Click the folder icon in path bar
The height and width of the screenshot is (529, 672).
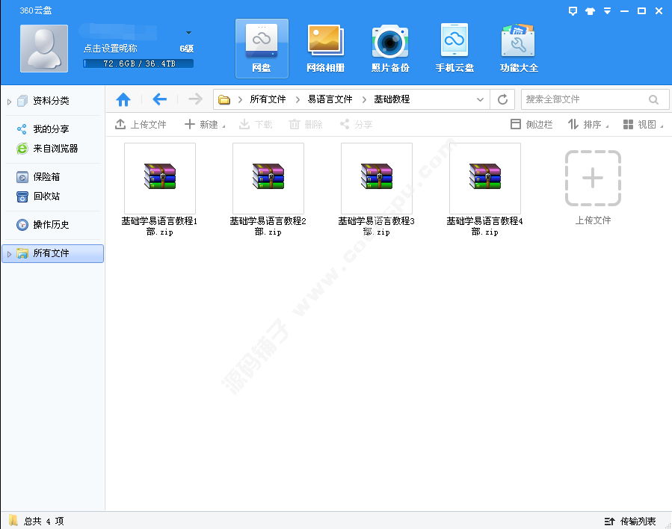tap(224, 100)
